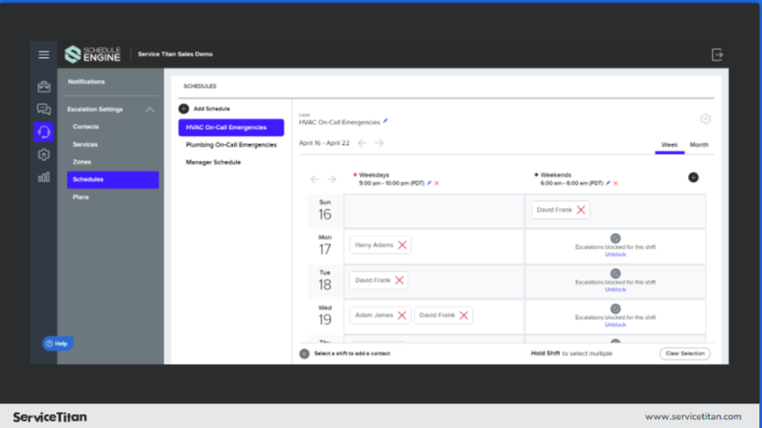Viewport: 762px width, 428px height.
Task: Click the plus icon next to Add Schedule
Action: click(x=184, y=109)
